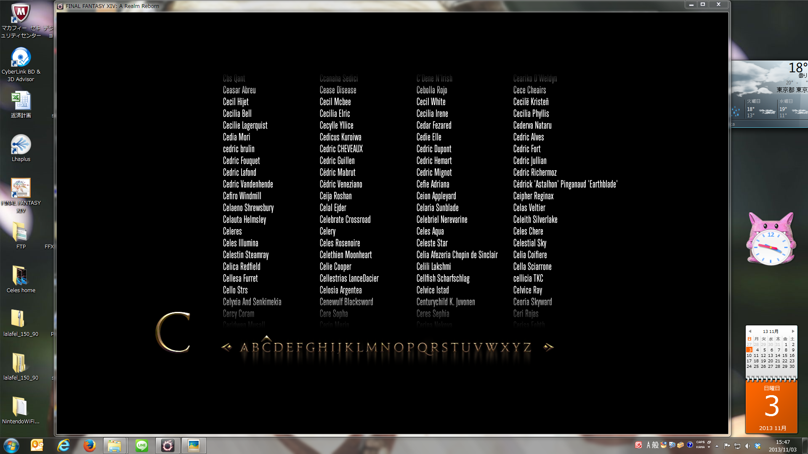Go to next month in calendar gadget
The width and height of the screenshot is (808, 454).
click(793, 331)
